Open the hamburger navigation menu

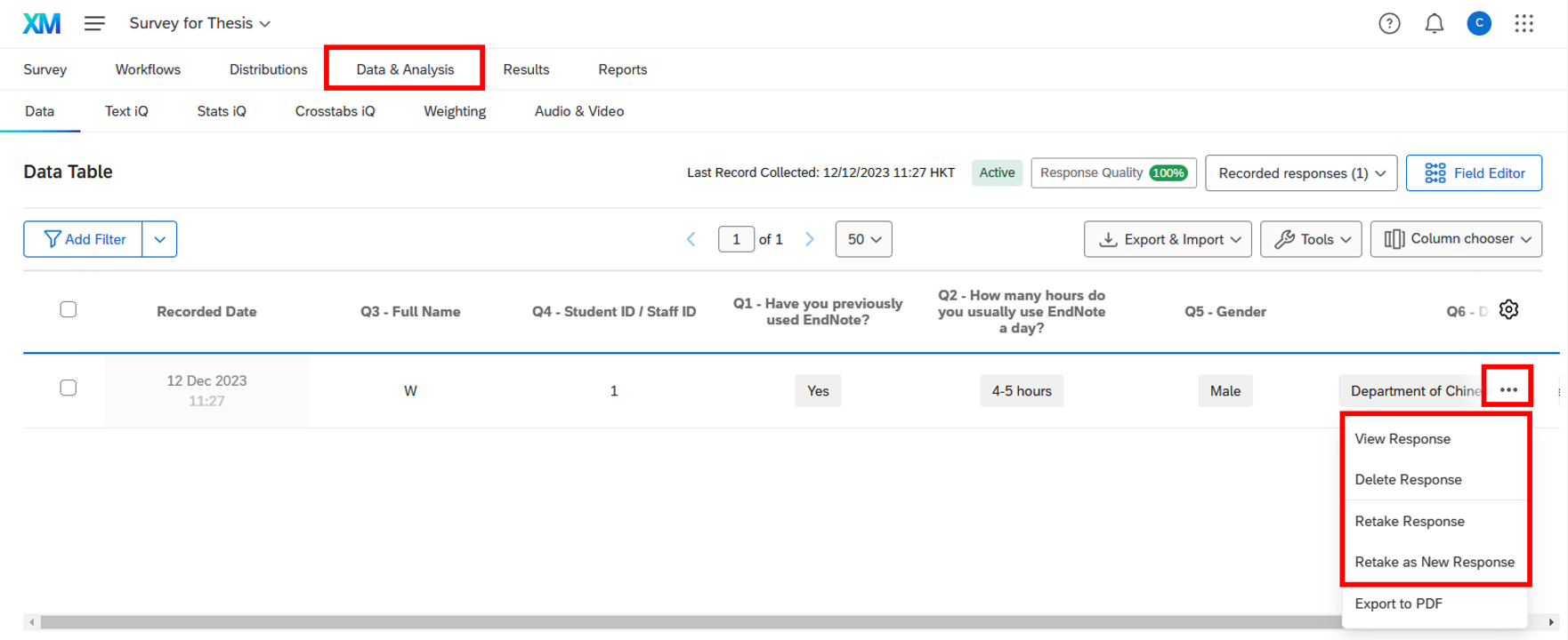(94, 23)
